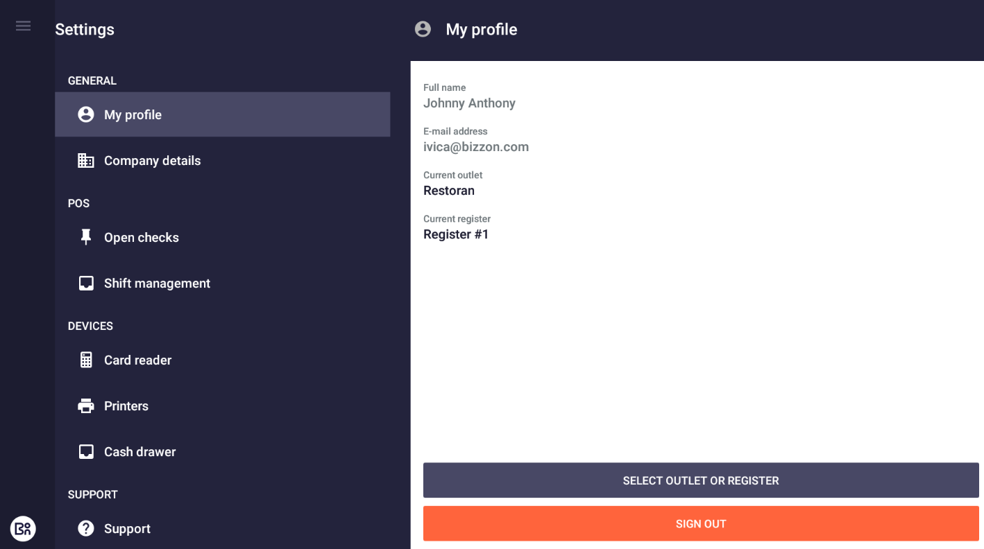
Task: Click the SIGN OUT button
Action: (x=701, y=524)
